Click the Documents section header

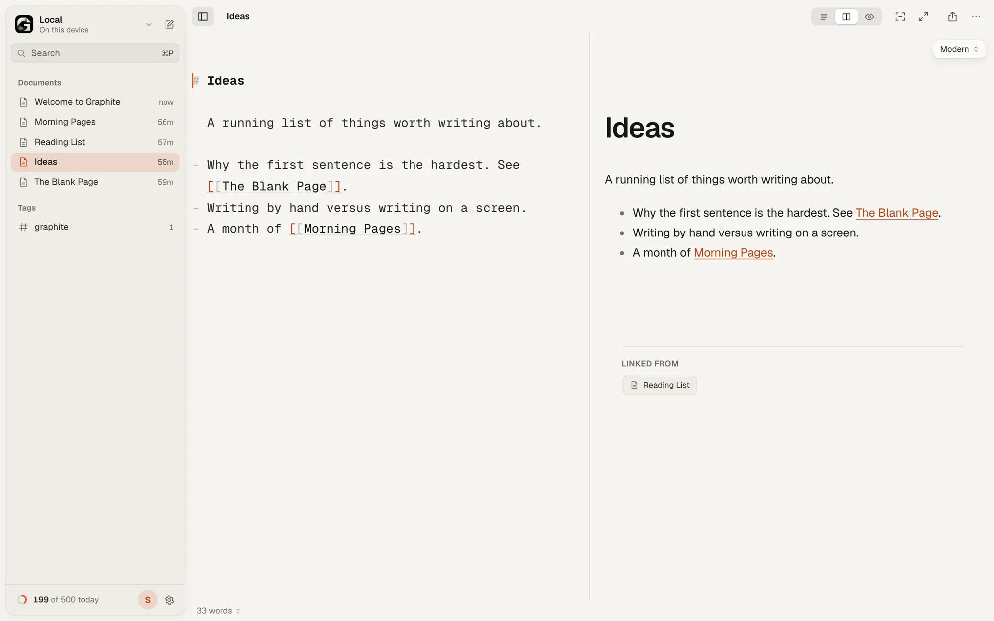pos(40,83)
